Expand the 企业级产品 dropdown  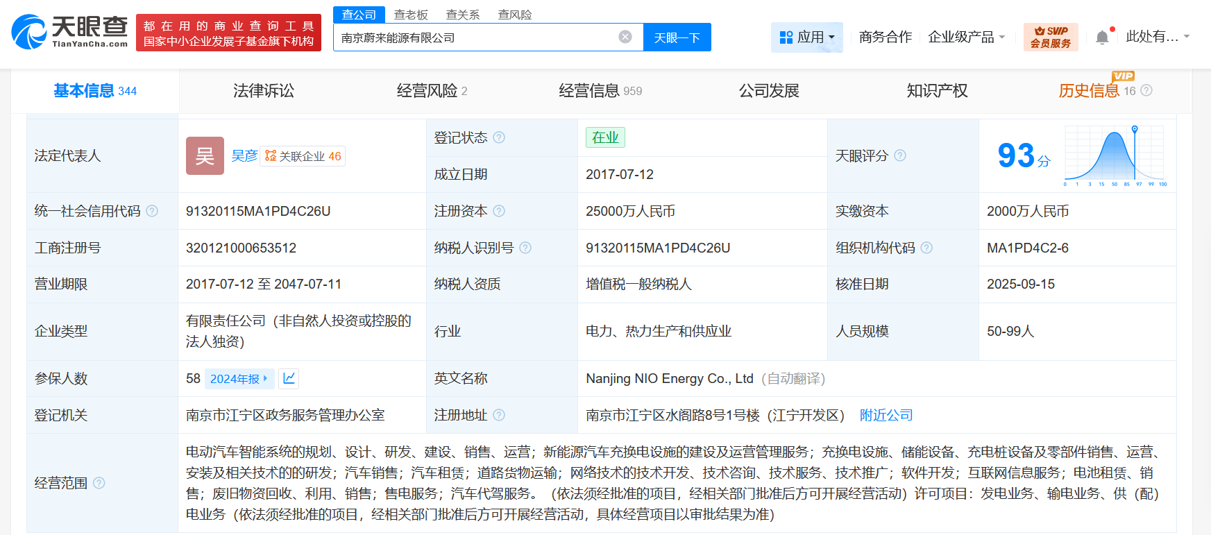click(x=966, y=37)
